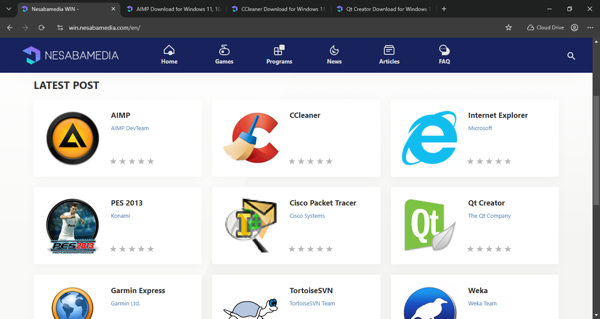Open the browser three-dot settings menu
Screen dimensions: 600x319
[590, 28]
